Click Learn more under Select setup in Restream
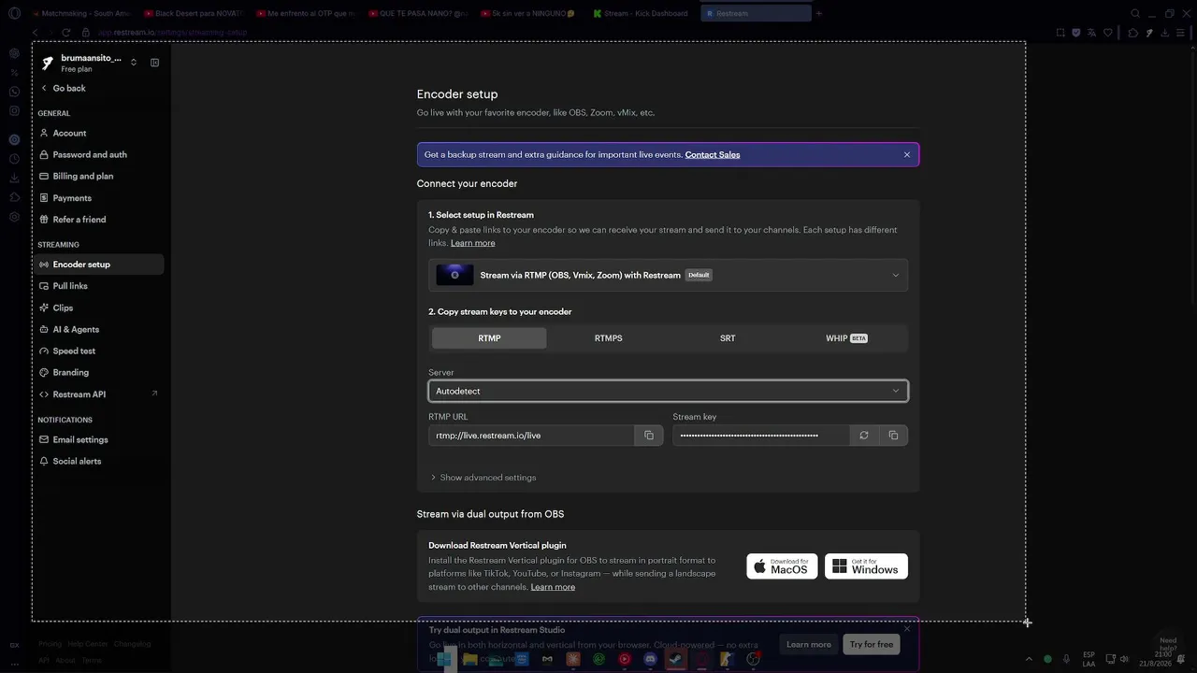Screen dimensions: 1197x673 [x=473, y=243]
